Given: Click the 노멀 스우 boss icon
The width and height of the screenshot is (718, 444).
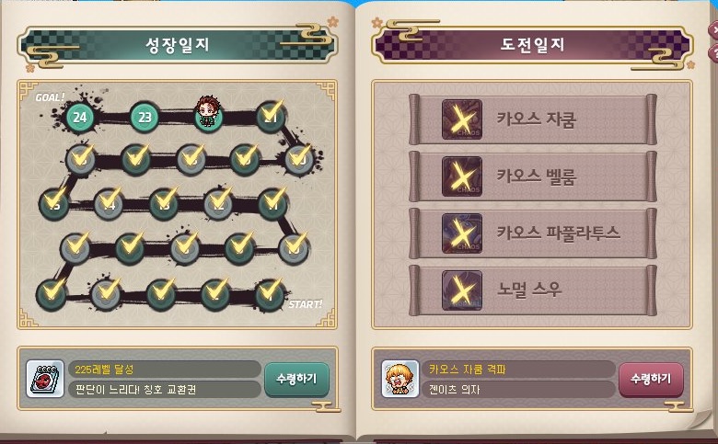Looking at the screenshot, I should click(x=461, y=290).
